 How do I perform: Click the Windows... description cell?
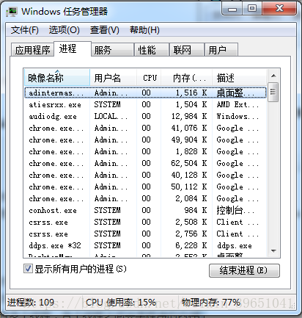coord(237,116)
